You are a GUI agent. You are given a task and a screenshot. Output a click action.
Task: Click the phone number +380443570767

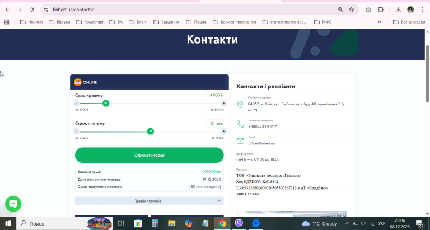[x=263, y=126]
